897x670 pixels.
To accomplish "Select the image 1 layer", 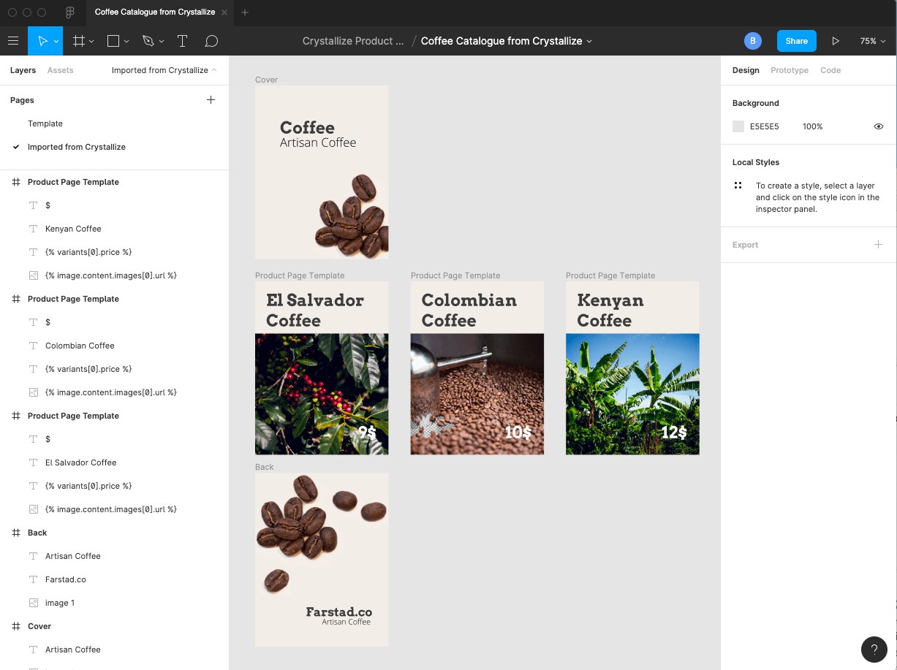I will 60,603.
